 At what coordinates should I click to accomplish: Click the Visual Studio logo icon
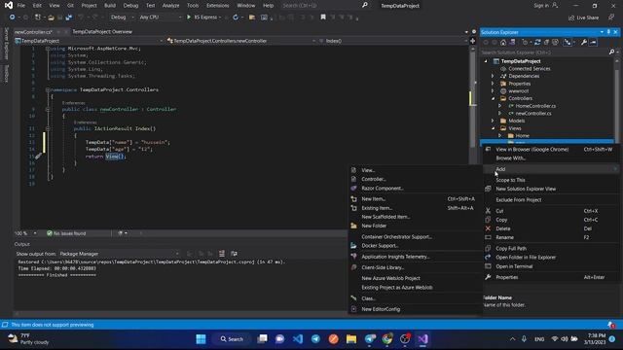pyautogui.click(x=9, y=5)
